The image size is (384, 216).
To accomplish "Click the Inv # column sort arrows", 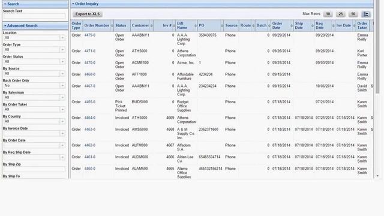I will [174, 26].
